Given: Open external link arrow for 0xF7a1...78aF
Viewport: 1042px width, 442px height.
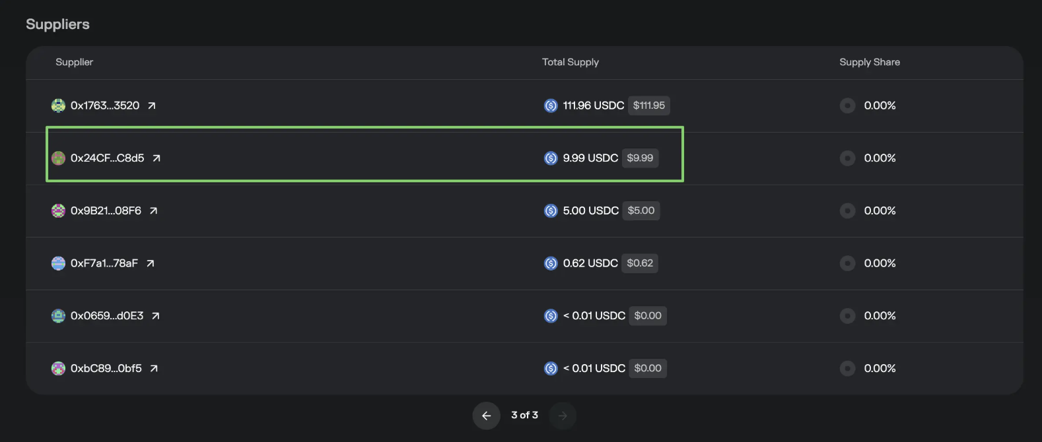Looking at the screenshot, I should tap(151, 263).
